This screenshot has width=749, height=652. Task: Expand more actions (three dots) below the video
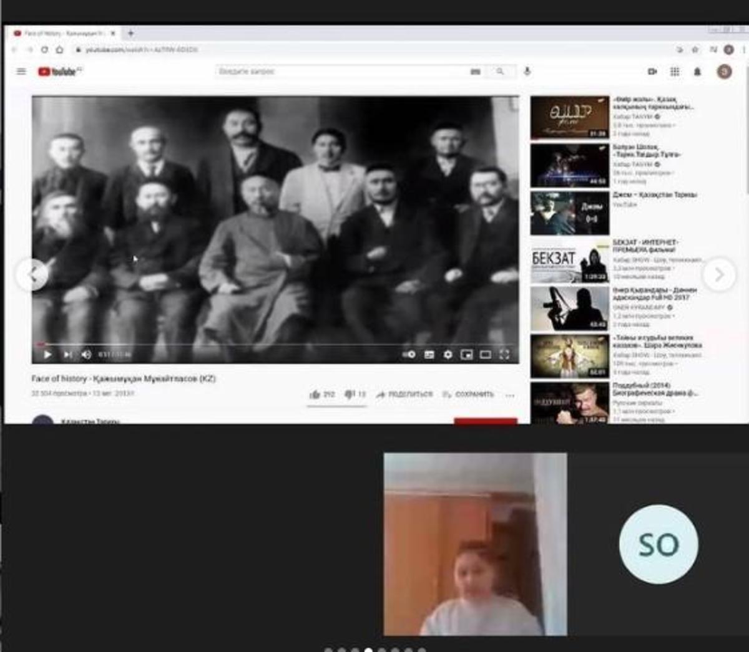510,395
